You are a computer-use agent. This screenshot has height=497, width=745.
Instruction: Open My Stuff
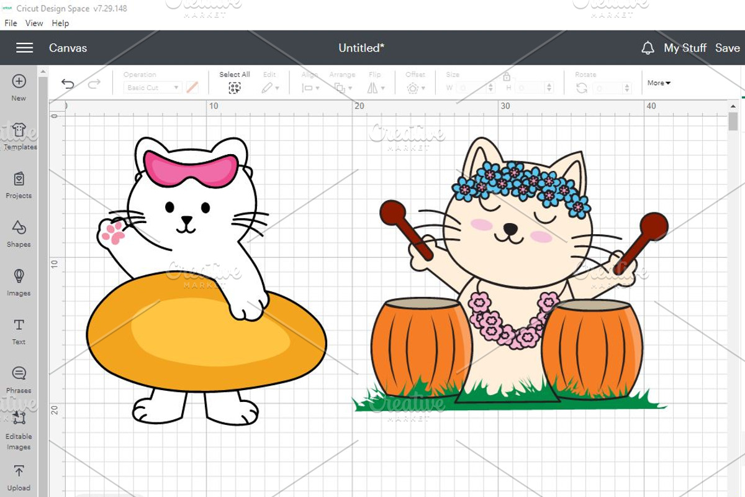click(685, 48)
